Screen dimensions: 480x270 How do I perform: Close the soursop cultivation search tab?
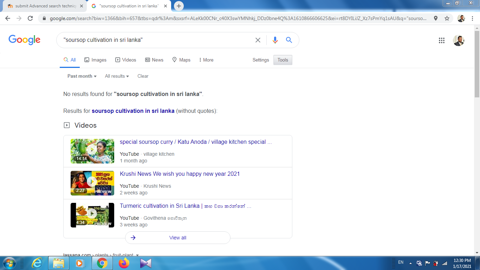pyautogui.click(x=166, y=6)
